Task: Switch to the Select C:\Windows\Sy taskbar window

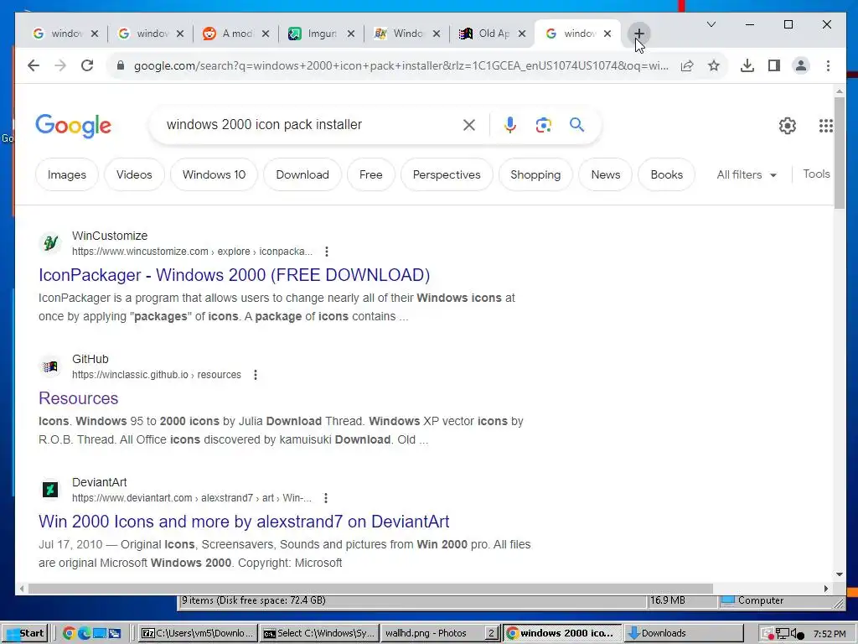Action: (319, 633)
